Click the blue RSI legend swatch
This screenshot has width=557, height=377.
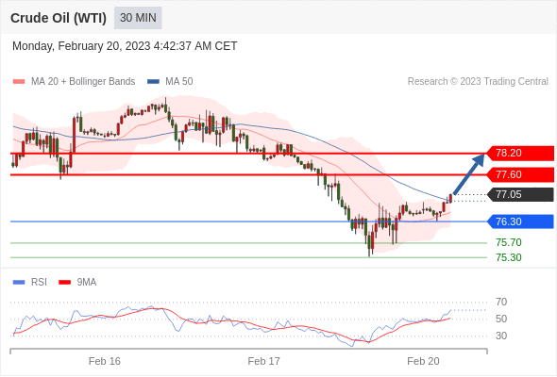pos(19,283)
